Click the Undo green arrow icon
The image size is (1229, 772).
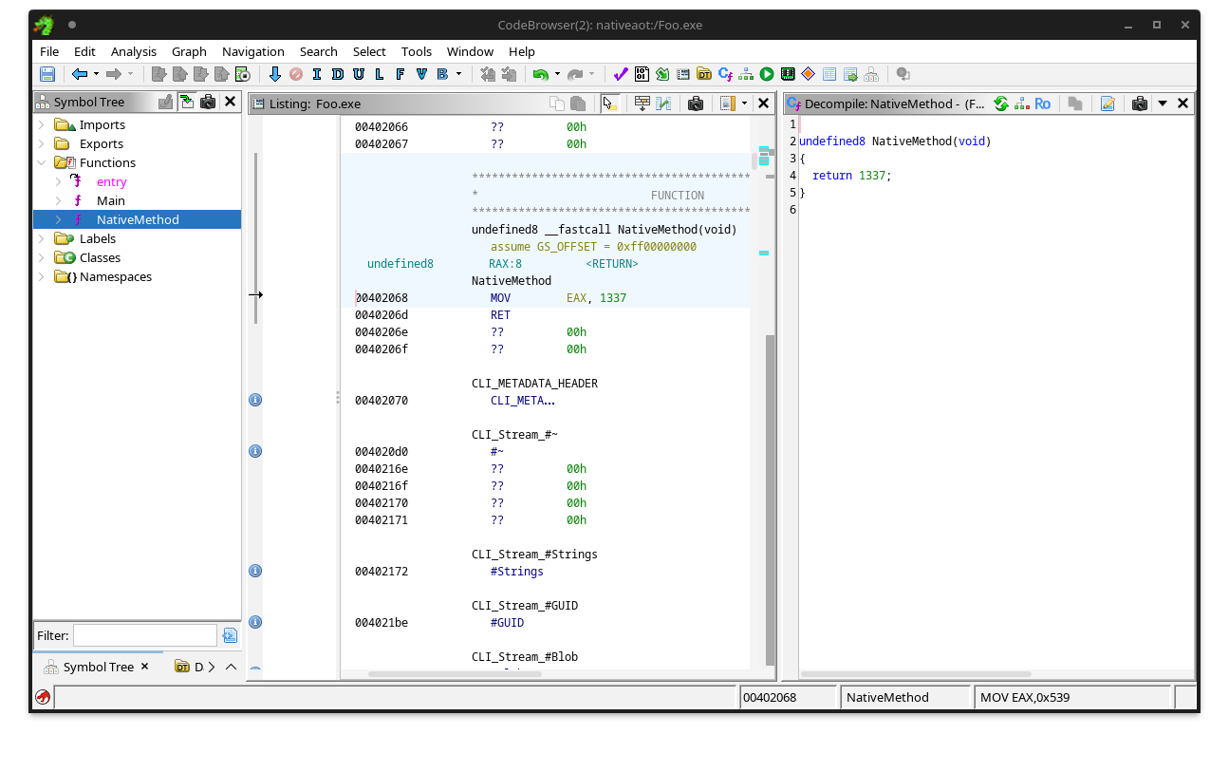click(540, 74)
